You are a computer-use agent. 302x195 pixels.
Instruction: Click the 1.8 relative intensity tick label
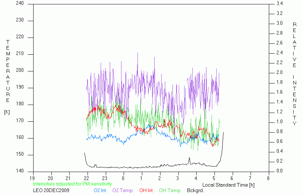279,82
